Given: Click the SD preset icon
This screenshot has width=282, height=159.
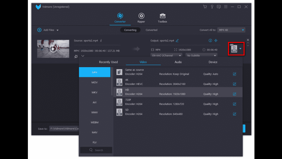Looking at the screenshot, I should pos(119,112).
